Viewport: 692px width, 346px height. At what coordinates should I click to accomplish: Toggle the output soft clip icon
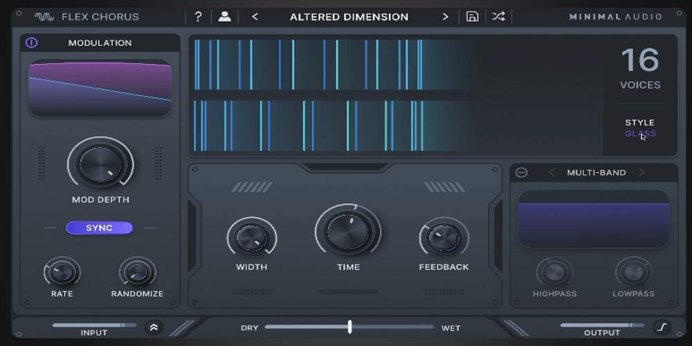662,327
